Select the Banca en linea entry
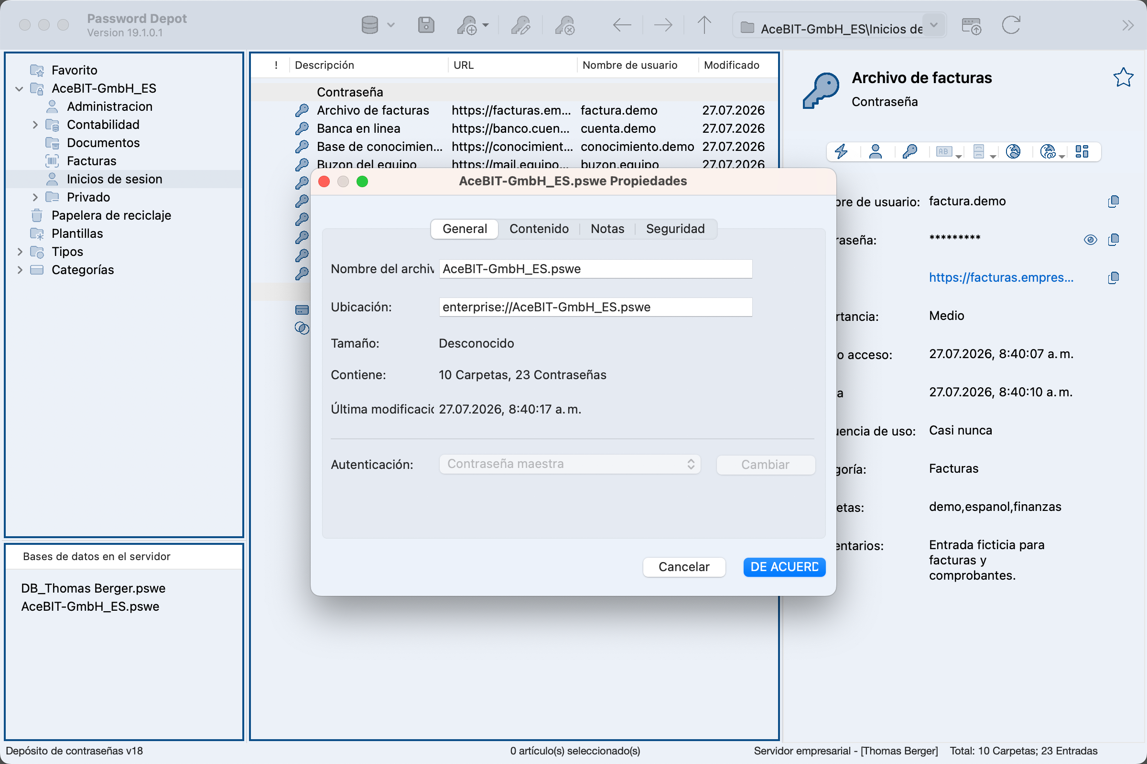The width and height of the screenshot is (1147, 764). (515, 128)
